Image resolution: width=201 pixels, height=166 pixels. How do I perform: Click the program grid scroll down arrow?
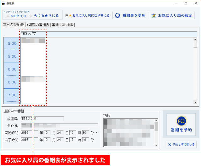[195, 102]
